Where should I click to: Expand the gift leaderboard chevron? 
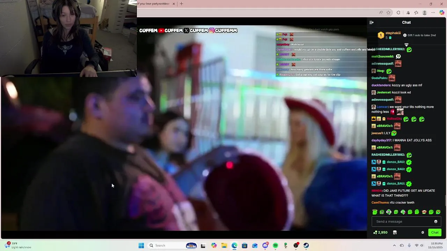tap(406, 45)
